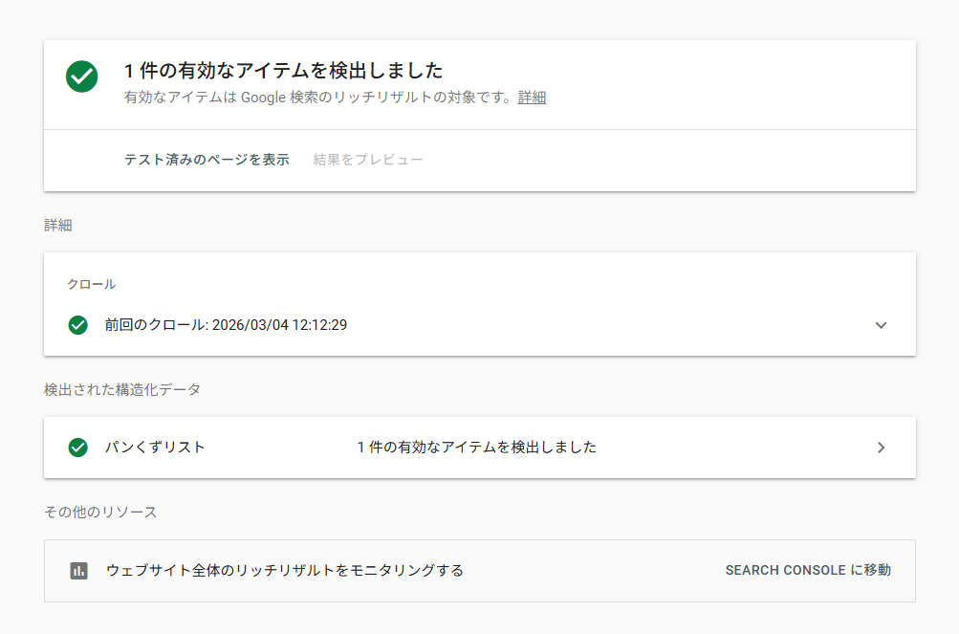Open パンくずリスト details with right chevron
Screen dimensions: 959x634
pyautogui.click(x=881, y=448)
